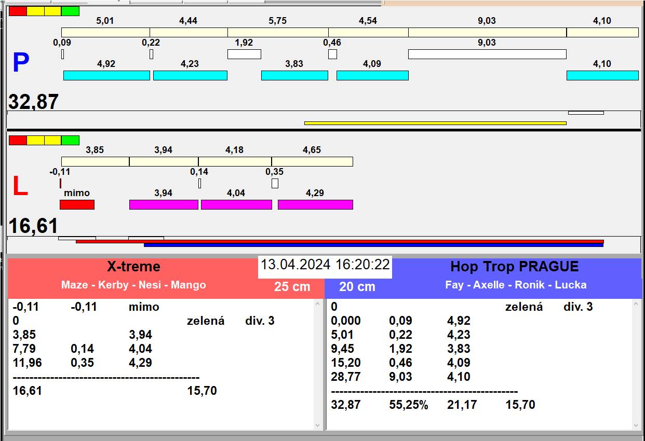Select the long white bar labeled 9,03
This screenshot has height=441, width=645.
pos(487,54)
